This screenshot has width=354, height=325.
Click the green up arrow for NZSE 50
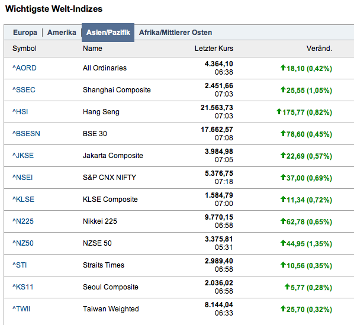point(283,243)
